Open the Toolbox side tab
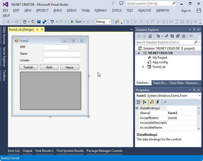Screen dimensions: 203x161 tap(4, 76)
